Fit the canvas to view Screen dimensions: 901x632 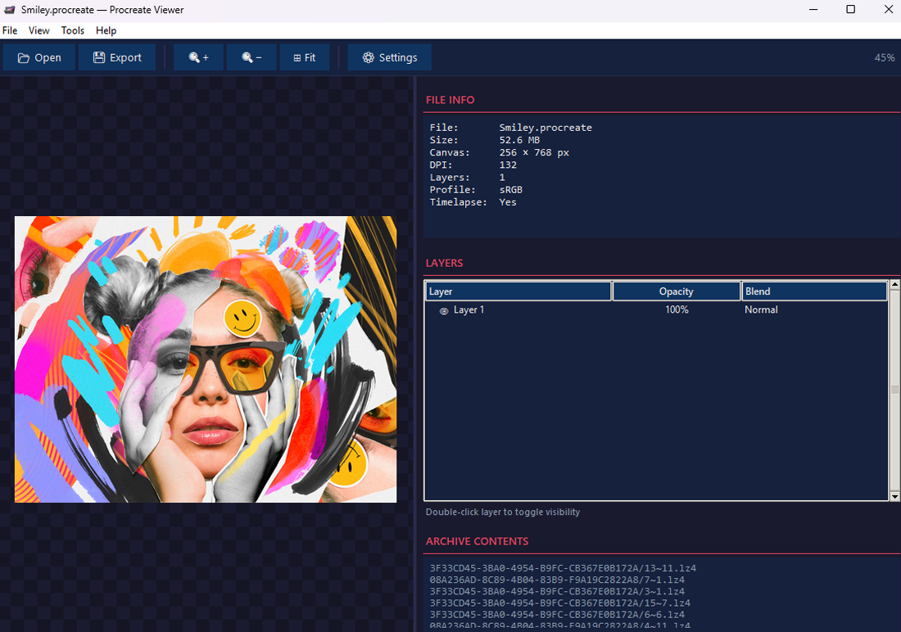click(305, 57)
